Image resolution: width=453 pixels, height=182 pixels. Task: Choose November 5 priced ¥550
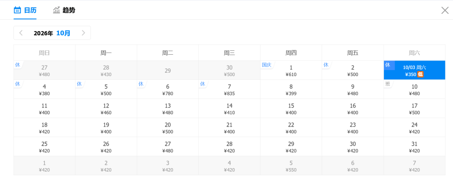291,166
